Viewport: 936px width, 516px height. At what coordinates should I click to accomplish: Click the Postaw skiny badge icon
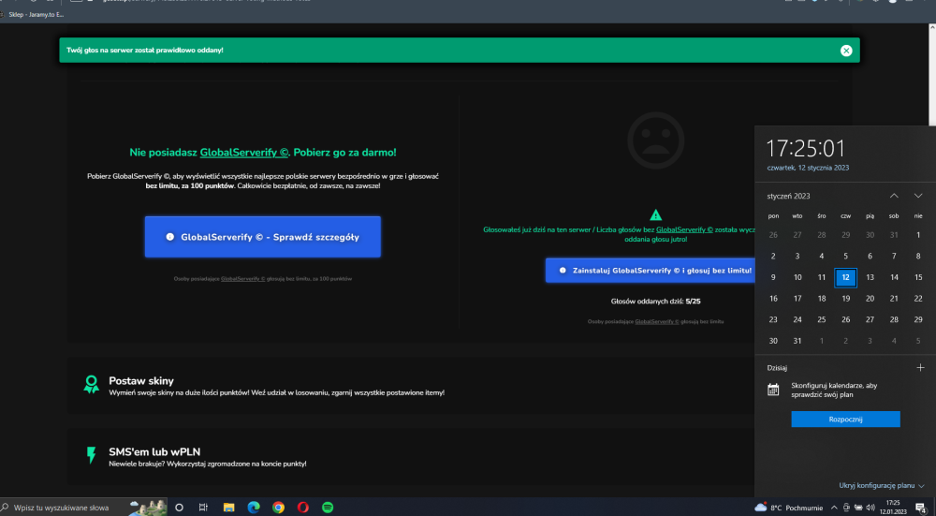(92, 385)
